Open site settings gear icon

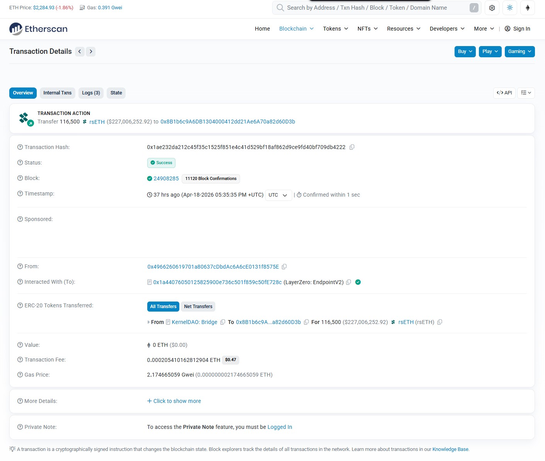492,8
